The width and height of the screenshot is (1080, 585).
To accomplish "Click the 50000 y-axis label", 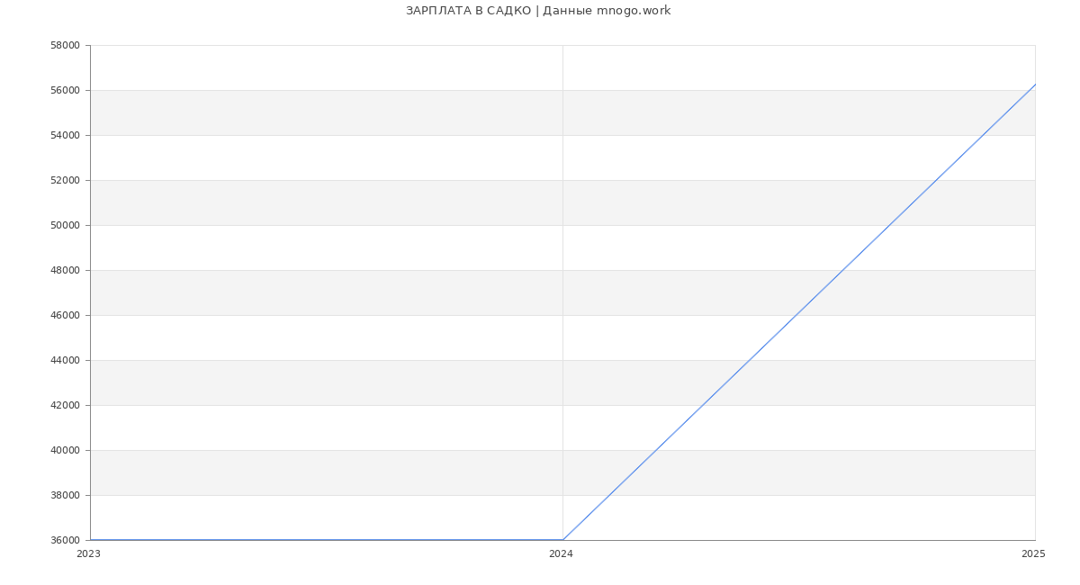I will click(x=65, y=225).
